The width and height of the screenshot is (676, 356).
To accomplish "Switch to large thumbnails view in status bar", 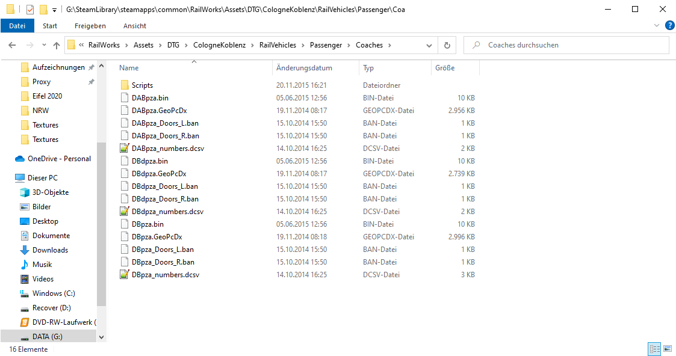I will [x=668, y=349].
